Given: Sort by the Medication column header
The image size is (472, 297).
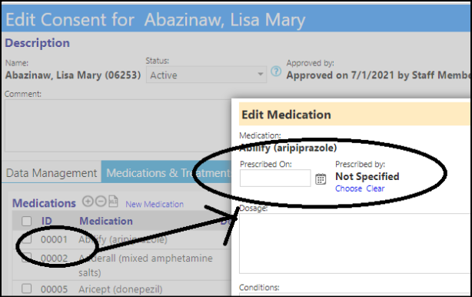Looking at the screenshot, I should tap(106, 221).
